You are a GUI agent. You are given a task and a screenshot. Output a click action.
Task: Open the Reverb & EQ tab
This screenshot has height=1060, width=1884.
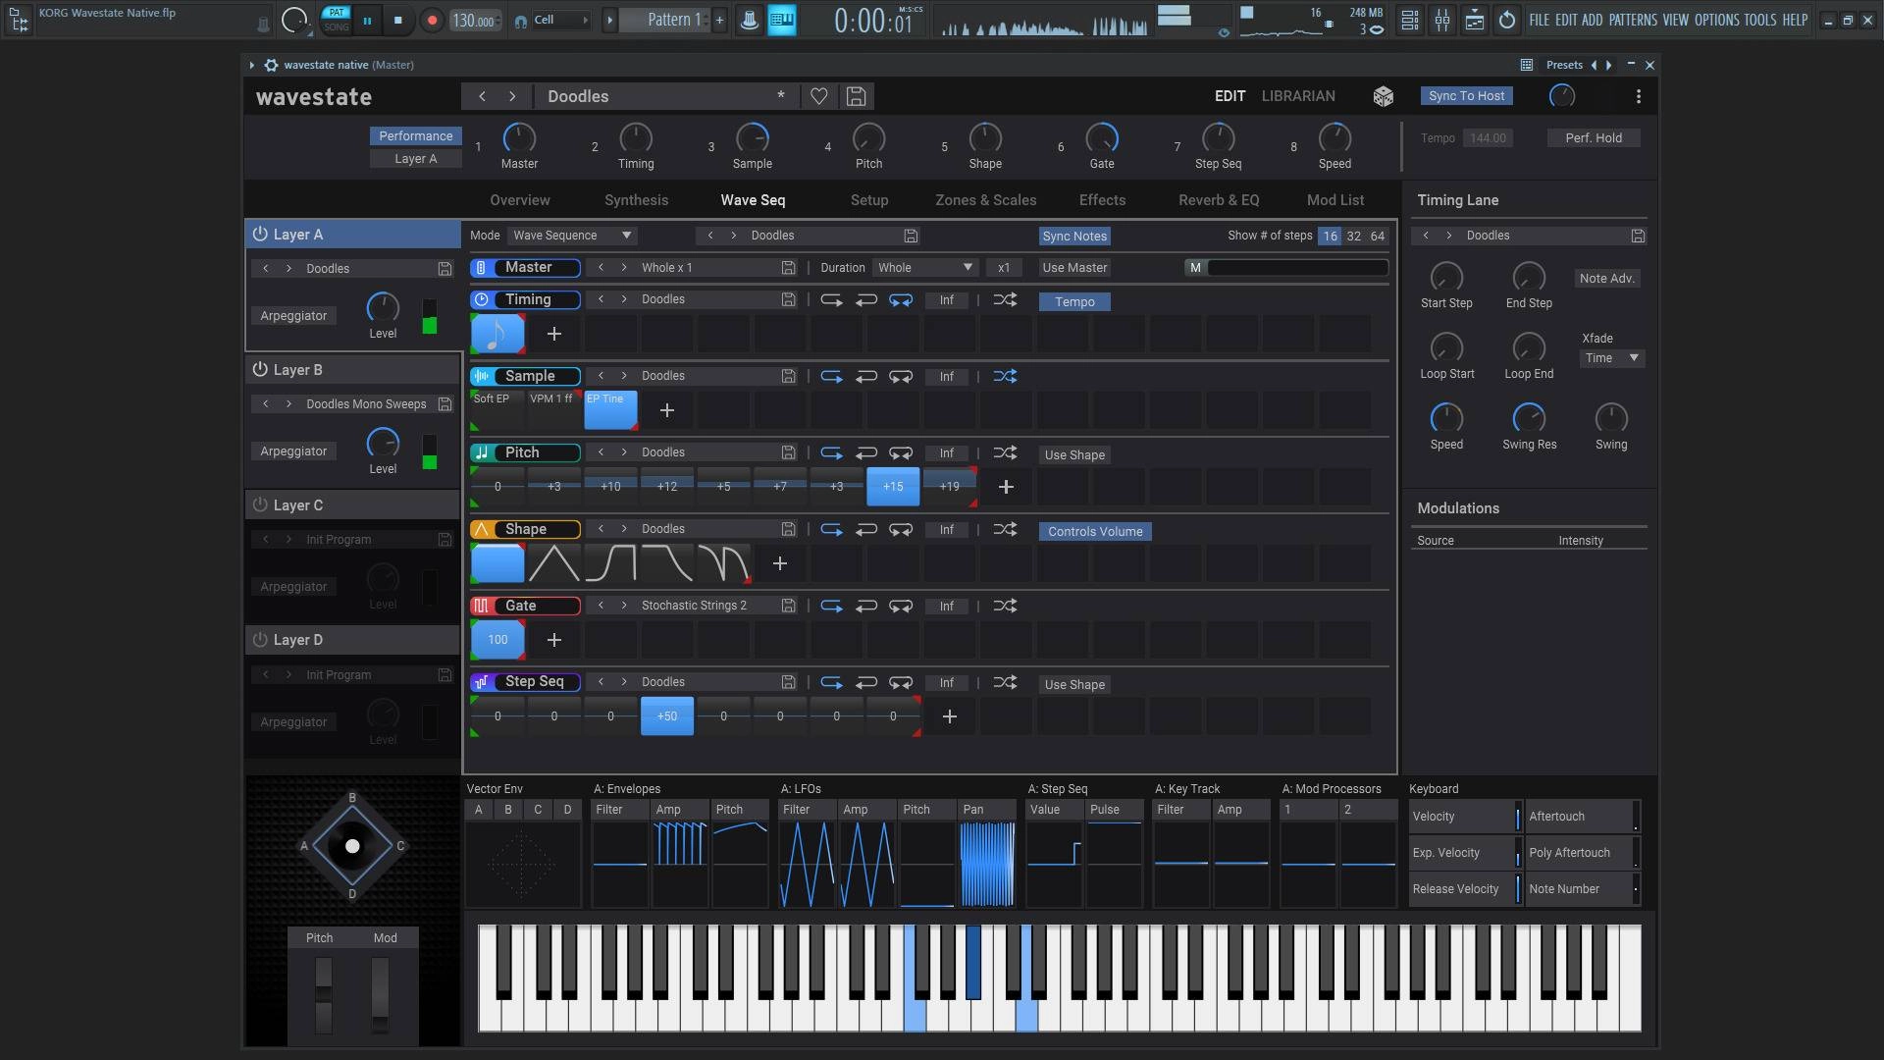click(x=1219, y=200)
